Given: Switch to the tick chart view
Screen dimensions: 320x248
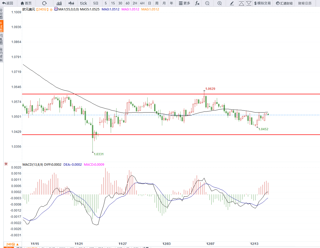Looking at the screenshot, I should point(84,3).
